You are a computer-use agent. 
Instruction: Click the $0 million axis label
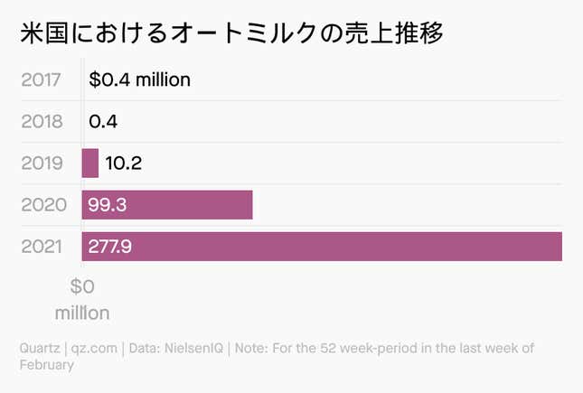82,300
